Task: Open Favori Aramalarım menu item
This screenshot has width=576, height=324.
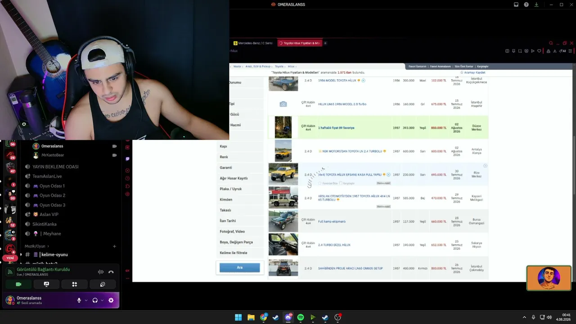Action: (x=440, y=67)
